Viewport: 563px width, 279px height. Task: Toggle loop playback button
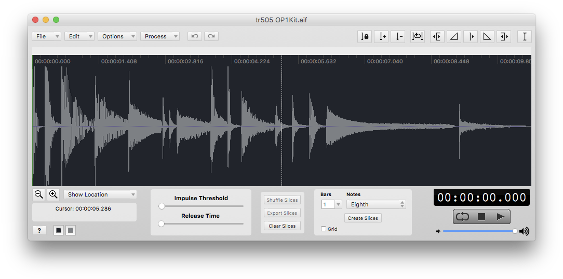pos(463,217)
